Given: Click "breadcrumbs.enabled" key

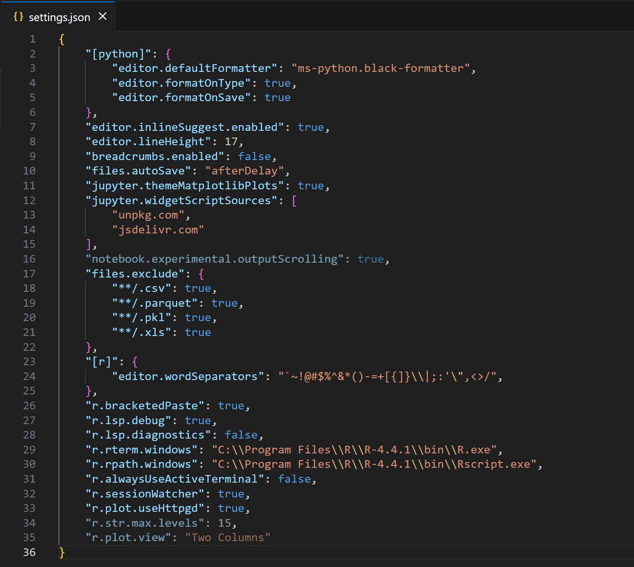Looking at the screenshot, I should coord(155,157).
